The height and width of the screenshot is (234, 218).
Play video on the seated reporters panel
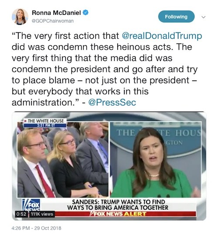63,159
